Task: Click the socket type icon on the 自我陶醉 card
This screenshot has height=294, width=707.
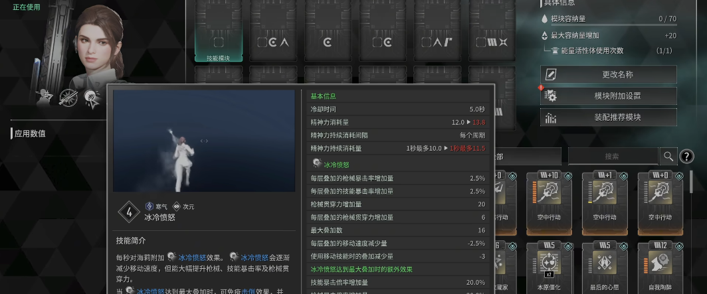Action: point(679,246)
